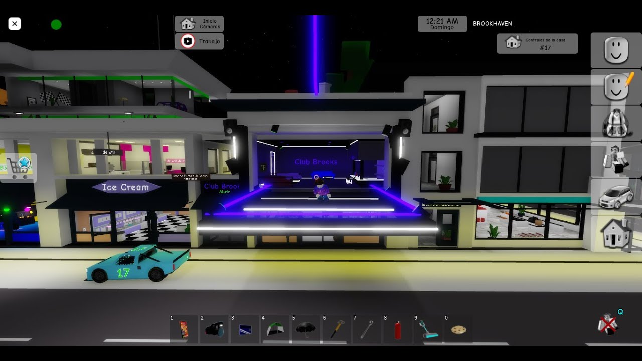Open the avatar editor with pencil face

pyautogui.click(x=616, y=87)
